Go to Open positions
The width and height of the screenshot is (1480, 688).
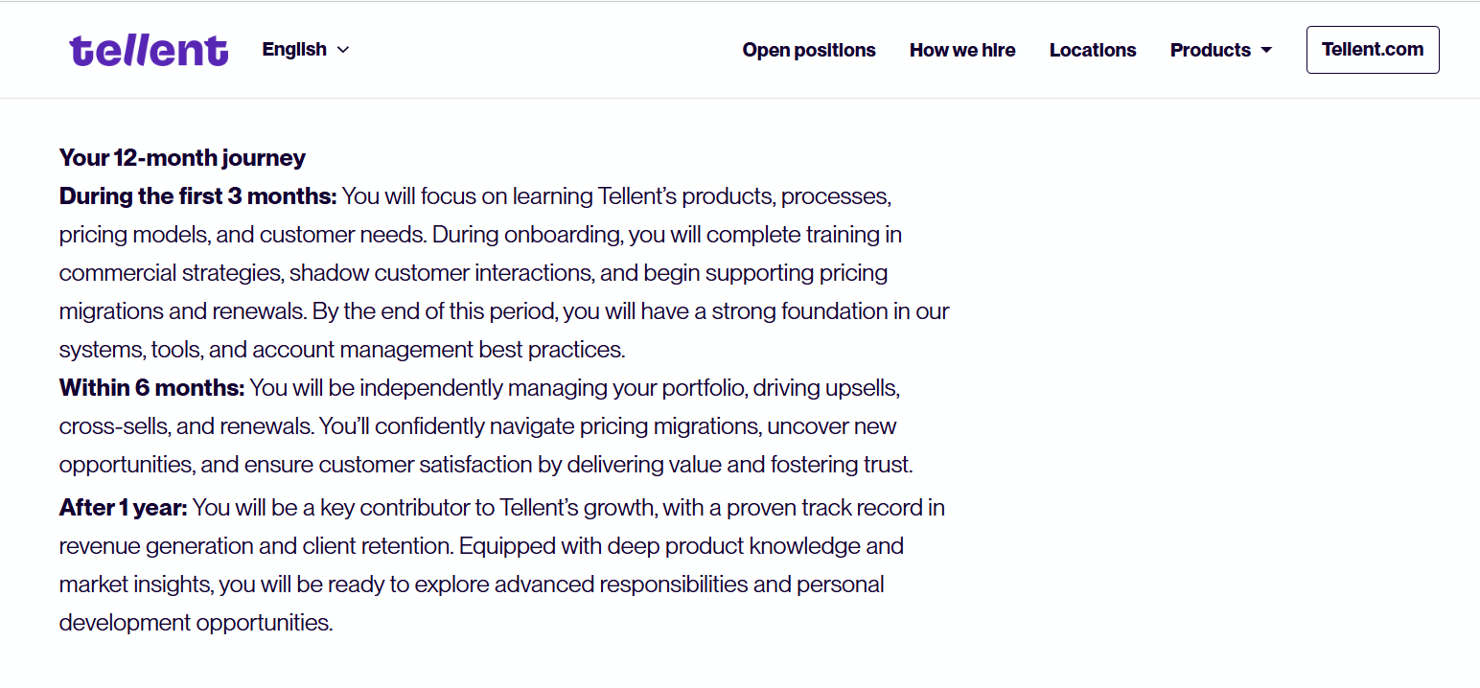(x=808, y=50)
